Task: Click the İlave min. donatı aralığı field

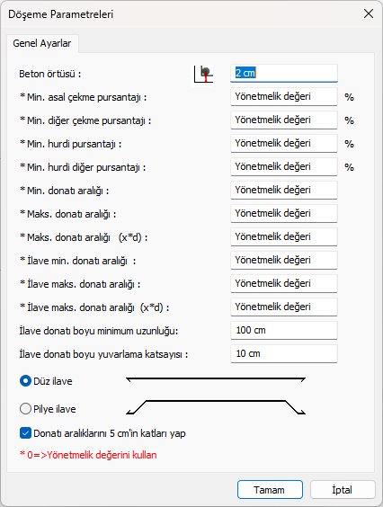Action: (284, 260)
